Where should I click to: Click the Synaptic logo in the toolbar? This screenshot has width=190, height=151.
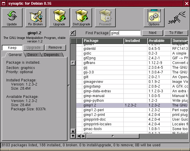tap(178, 18)
